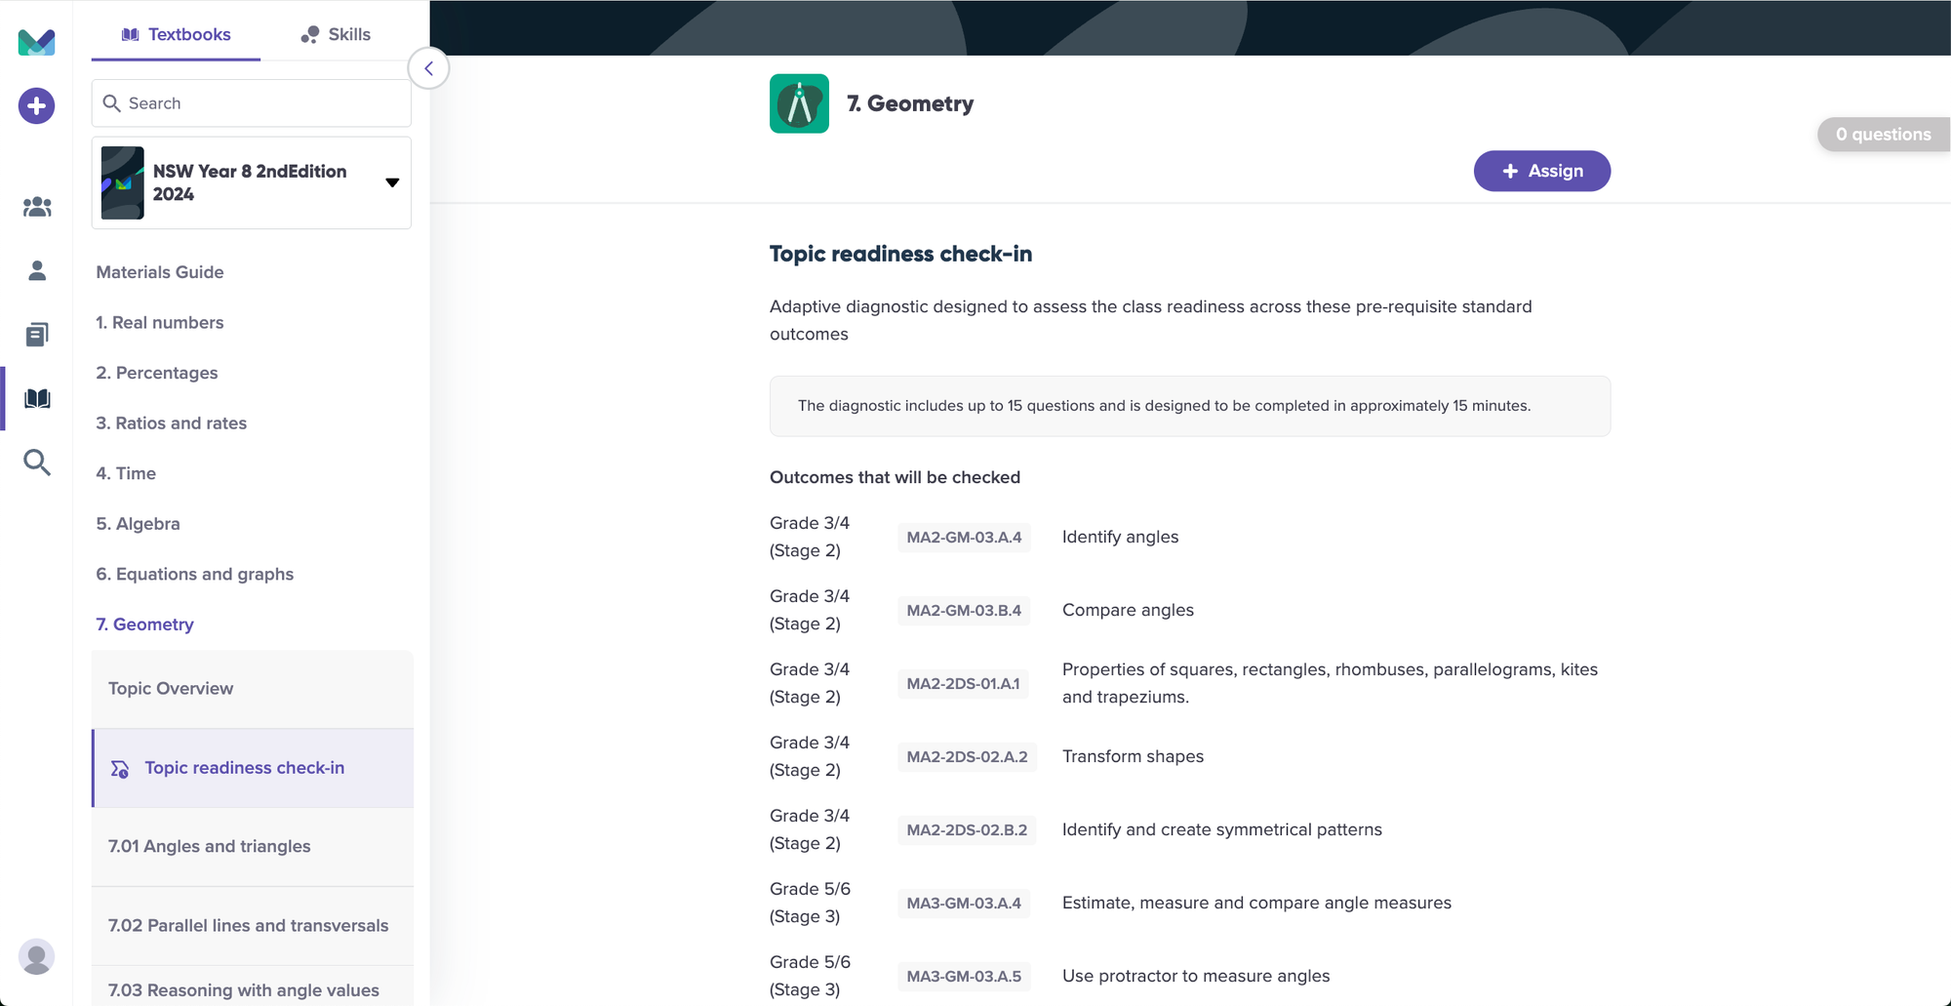This screenshot has height=1006, width=1951.
Task: Click the purple plus create button
Action: pyautogui.click(x=37, y=106)
